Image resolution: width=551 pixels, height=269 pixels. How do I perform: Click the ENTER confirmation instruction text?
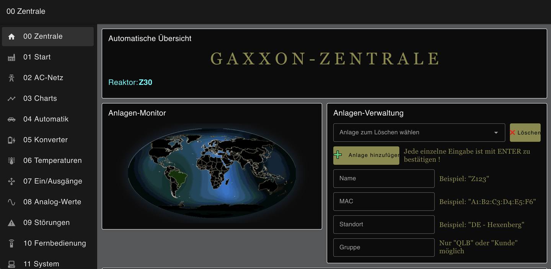click(467, 155)
